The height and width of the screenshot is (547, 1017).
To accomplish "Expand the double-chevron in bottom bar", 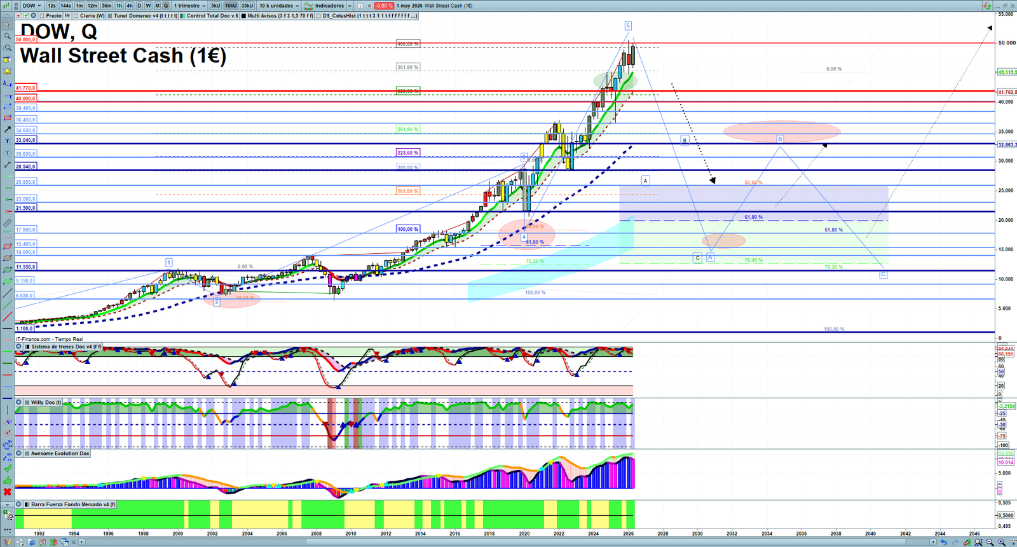I will 74,543.
